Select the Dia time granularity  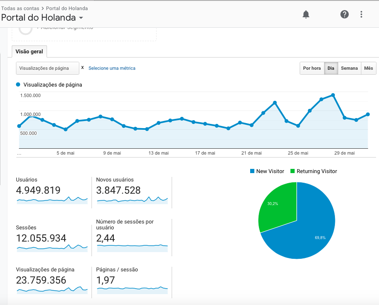[x=331, y=68]
